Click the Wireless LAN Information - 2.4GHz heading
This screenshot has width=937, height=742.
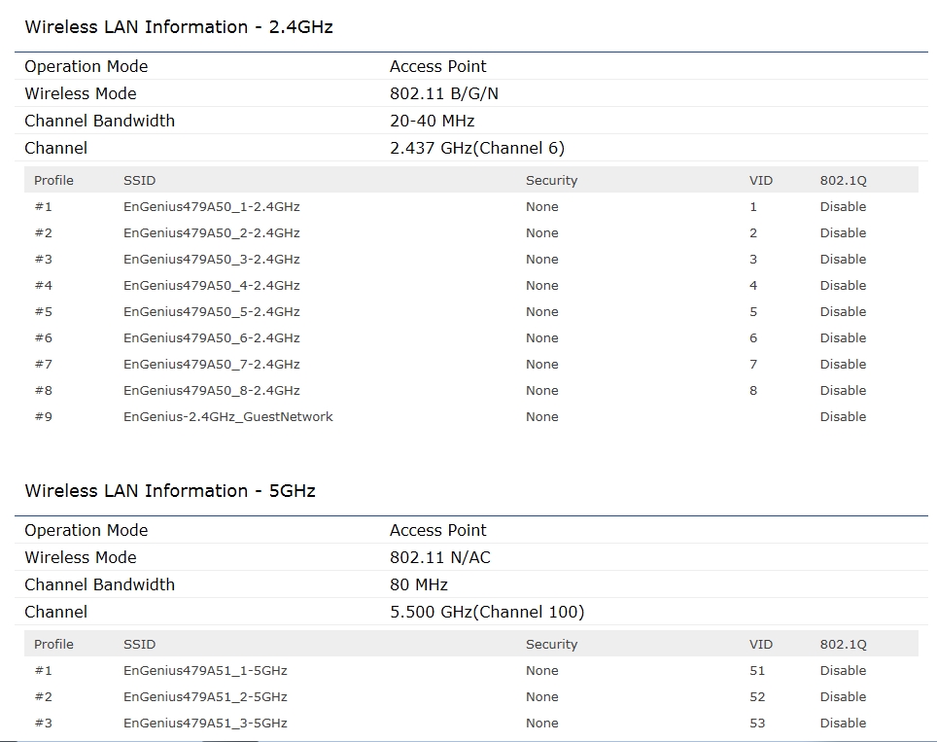[x=179, y=27]
